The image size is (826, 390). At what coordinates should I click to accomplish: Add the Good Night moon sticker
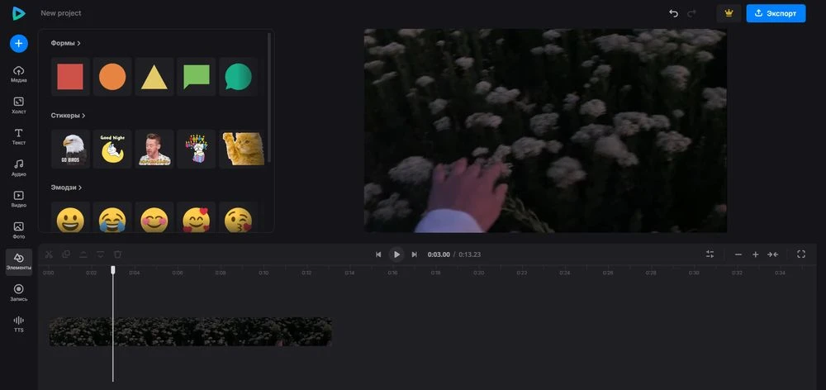[x=112, y=149]
